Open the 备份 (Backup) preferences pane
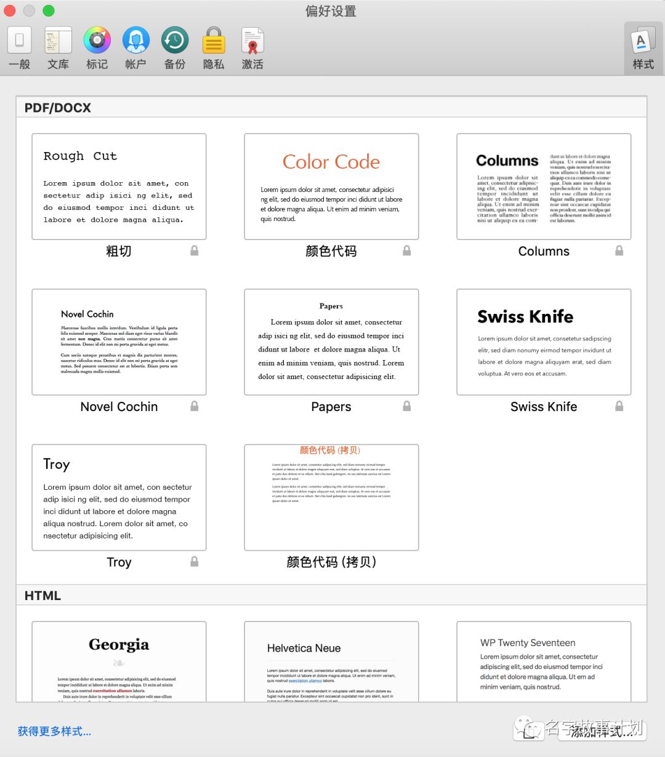 coord(175,48)
